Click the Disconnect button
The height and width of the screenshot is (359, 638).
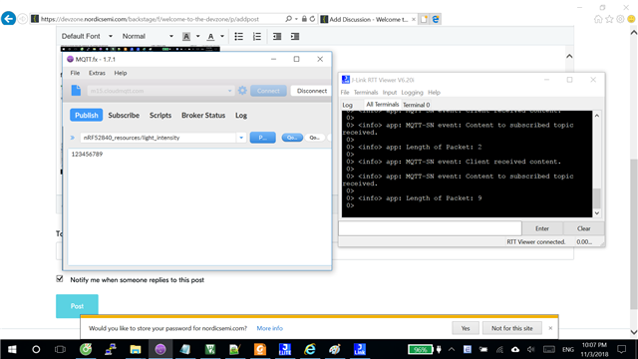(x=312, y=91)
